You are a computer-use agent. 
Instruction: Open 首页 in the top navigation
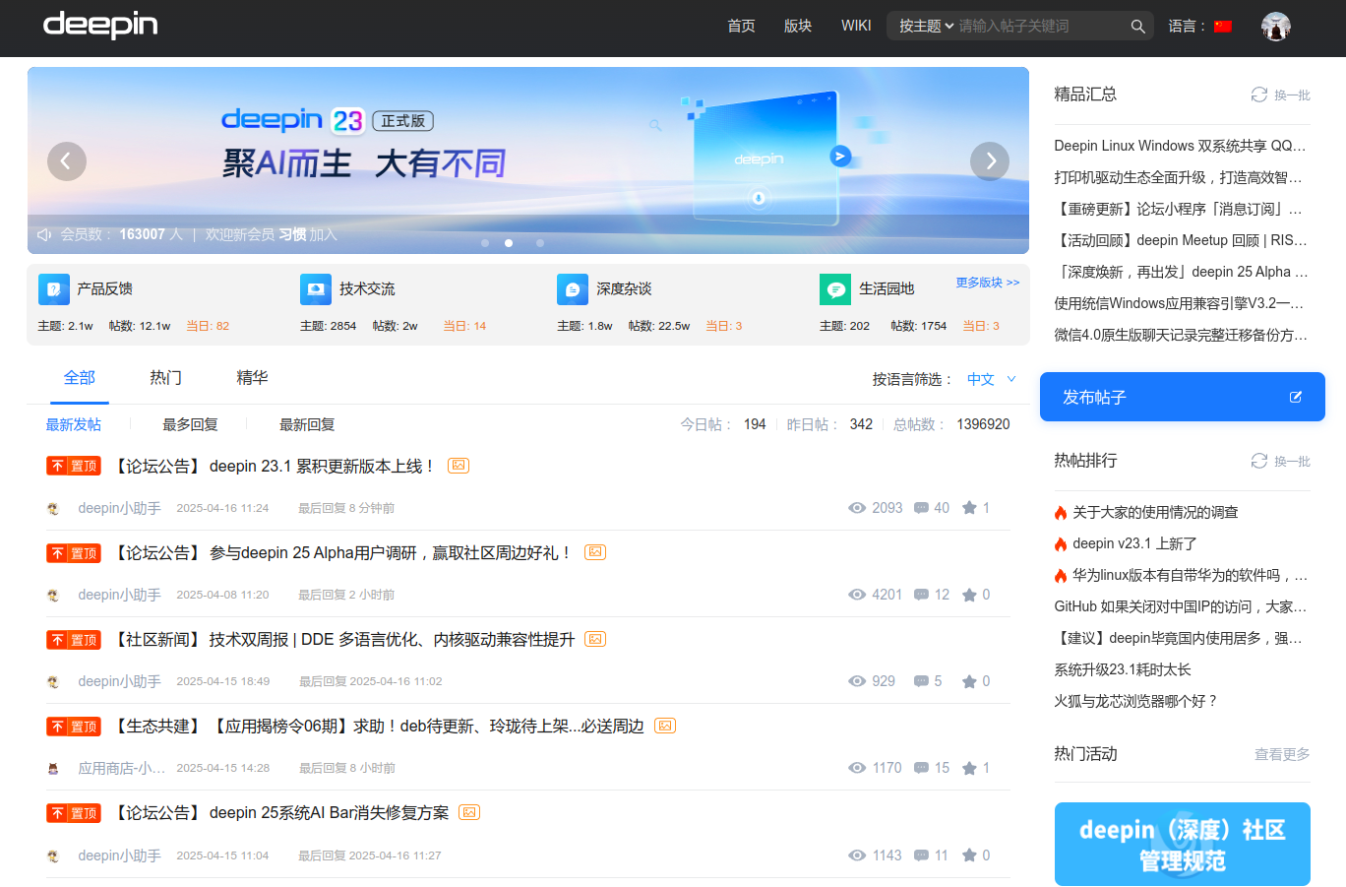[x=741, y=27]
